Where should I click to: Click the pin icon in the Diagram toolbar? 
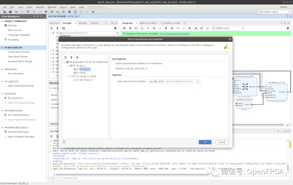[x=196, y=28]
